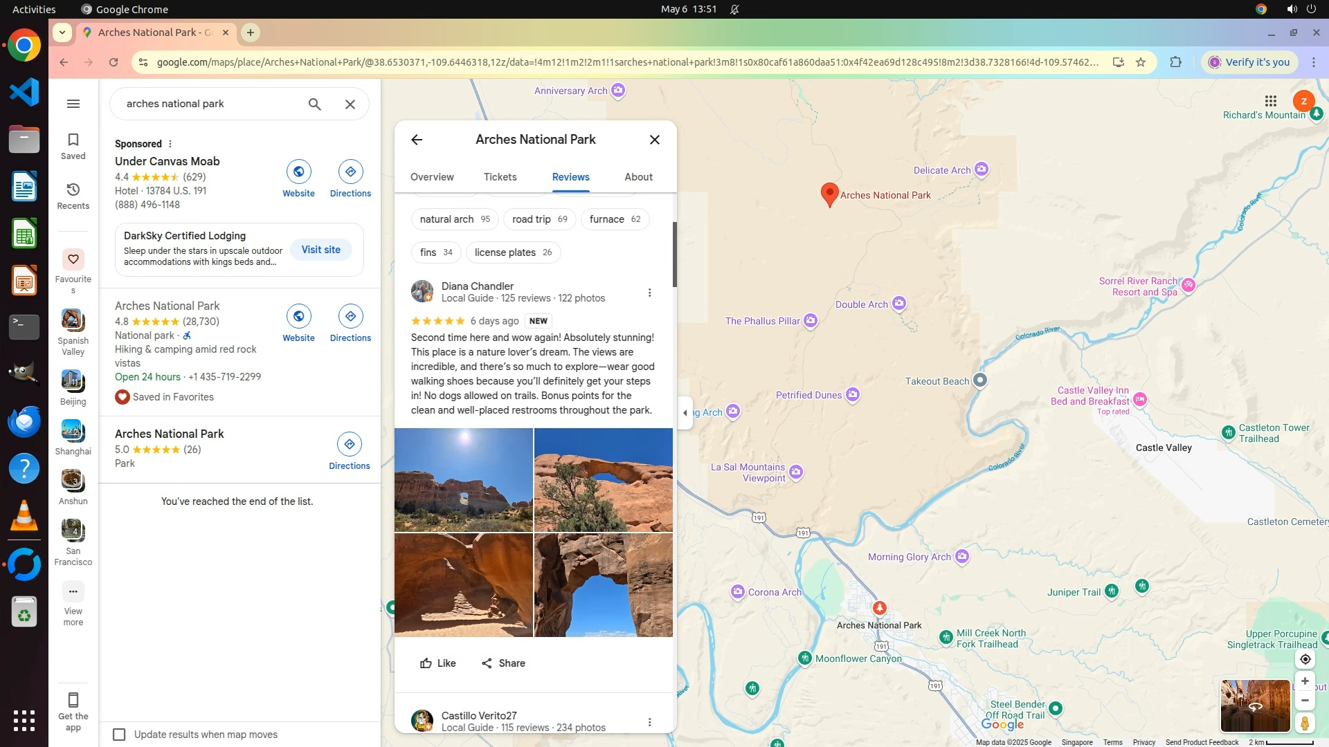Toggle Update results when map moves
This screenshot has width=1329, height=747.
pos(120,735)
